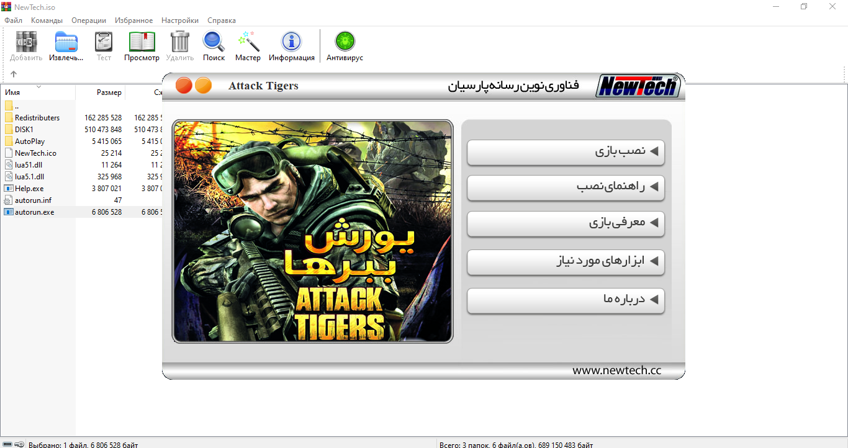Click the Удалить (Delete) trash icon

180,42
